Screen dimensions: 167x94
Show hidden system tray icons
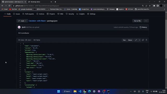[131, 91]
